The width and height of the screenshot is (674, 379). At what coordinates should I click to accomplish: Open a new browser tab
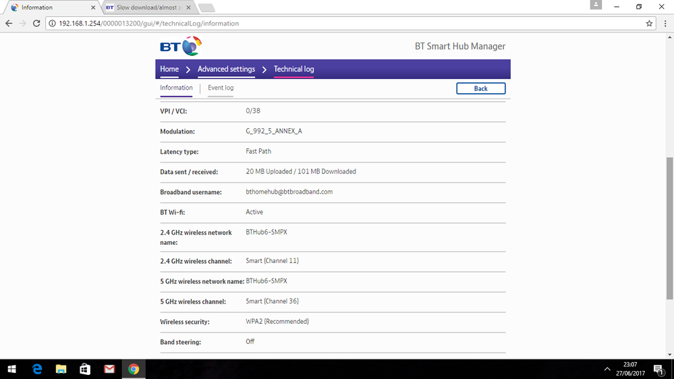206,7
